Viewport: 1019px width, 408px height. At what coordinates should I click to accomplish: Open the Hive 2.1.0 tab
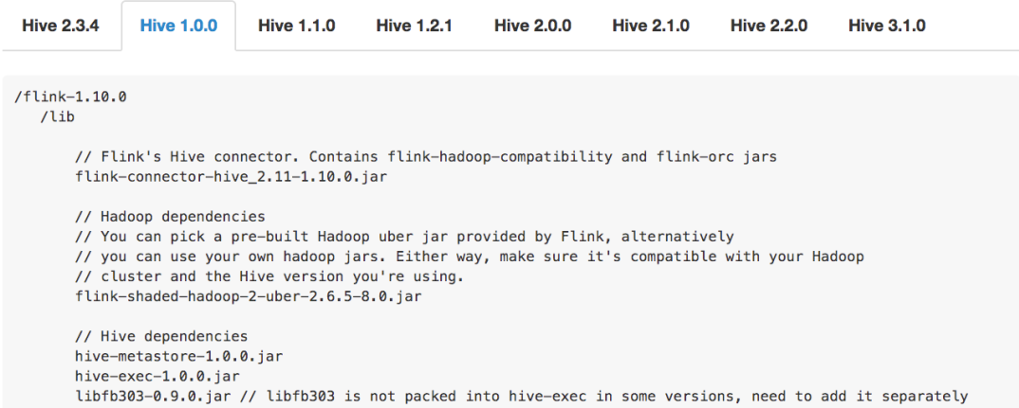(x=651, y=26)
